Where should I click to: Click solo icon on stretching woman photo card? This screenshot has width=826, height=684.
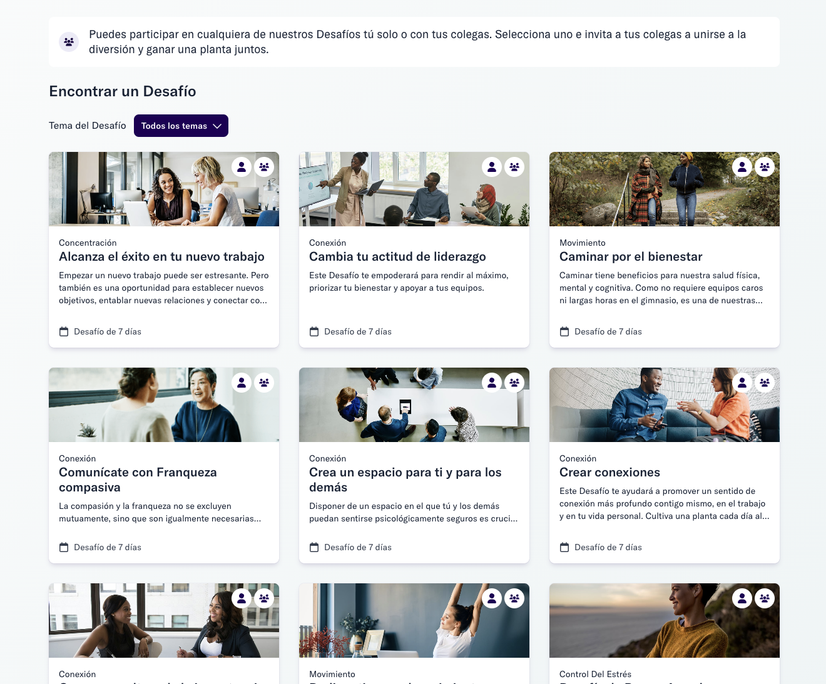pyautogui.click(x=492, y=598)
